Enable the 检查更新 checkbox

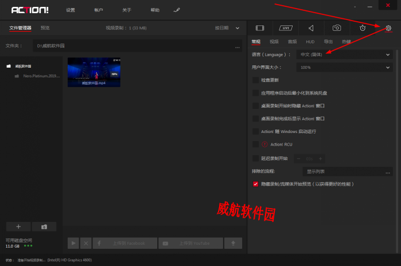tap(256, 80)
